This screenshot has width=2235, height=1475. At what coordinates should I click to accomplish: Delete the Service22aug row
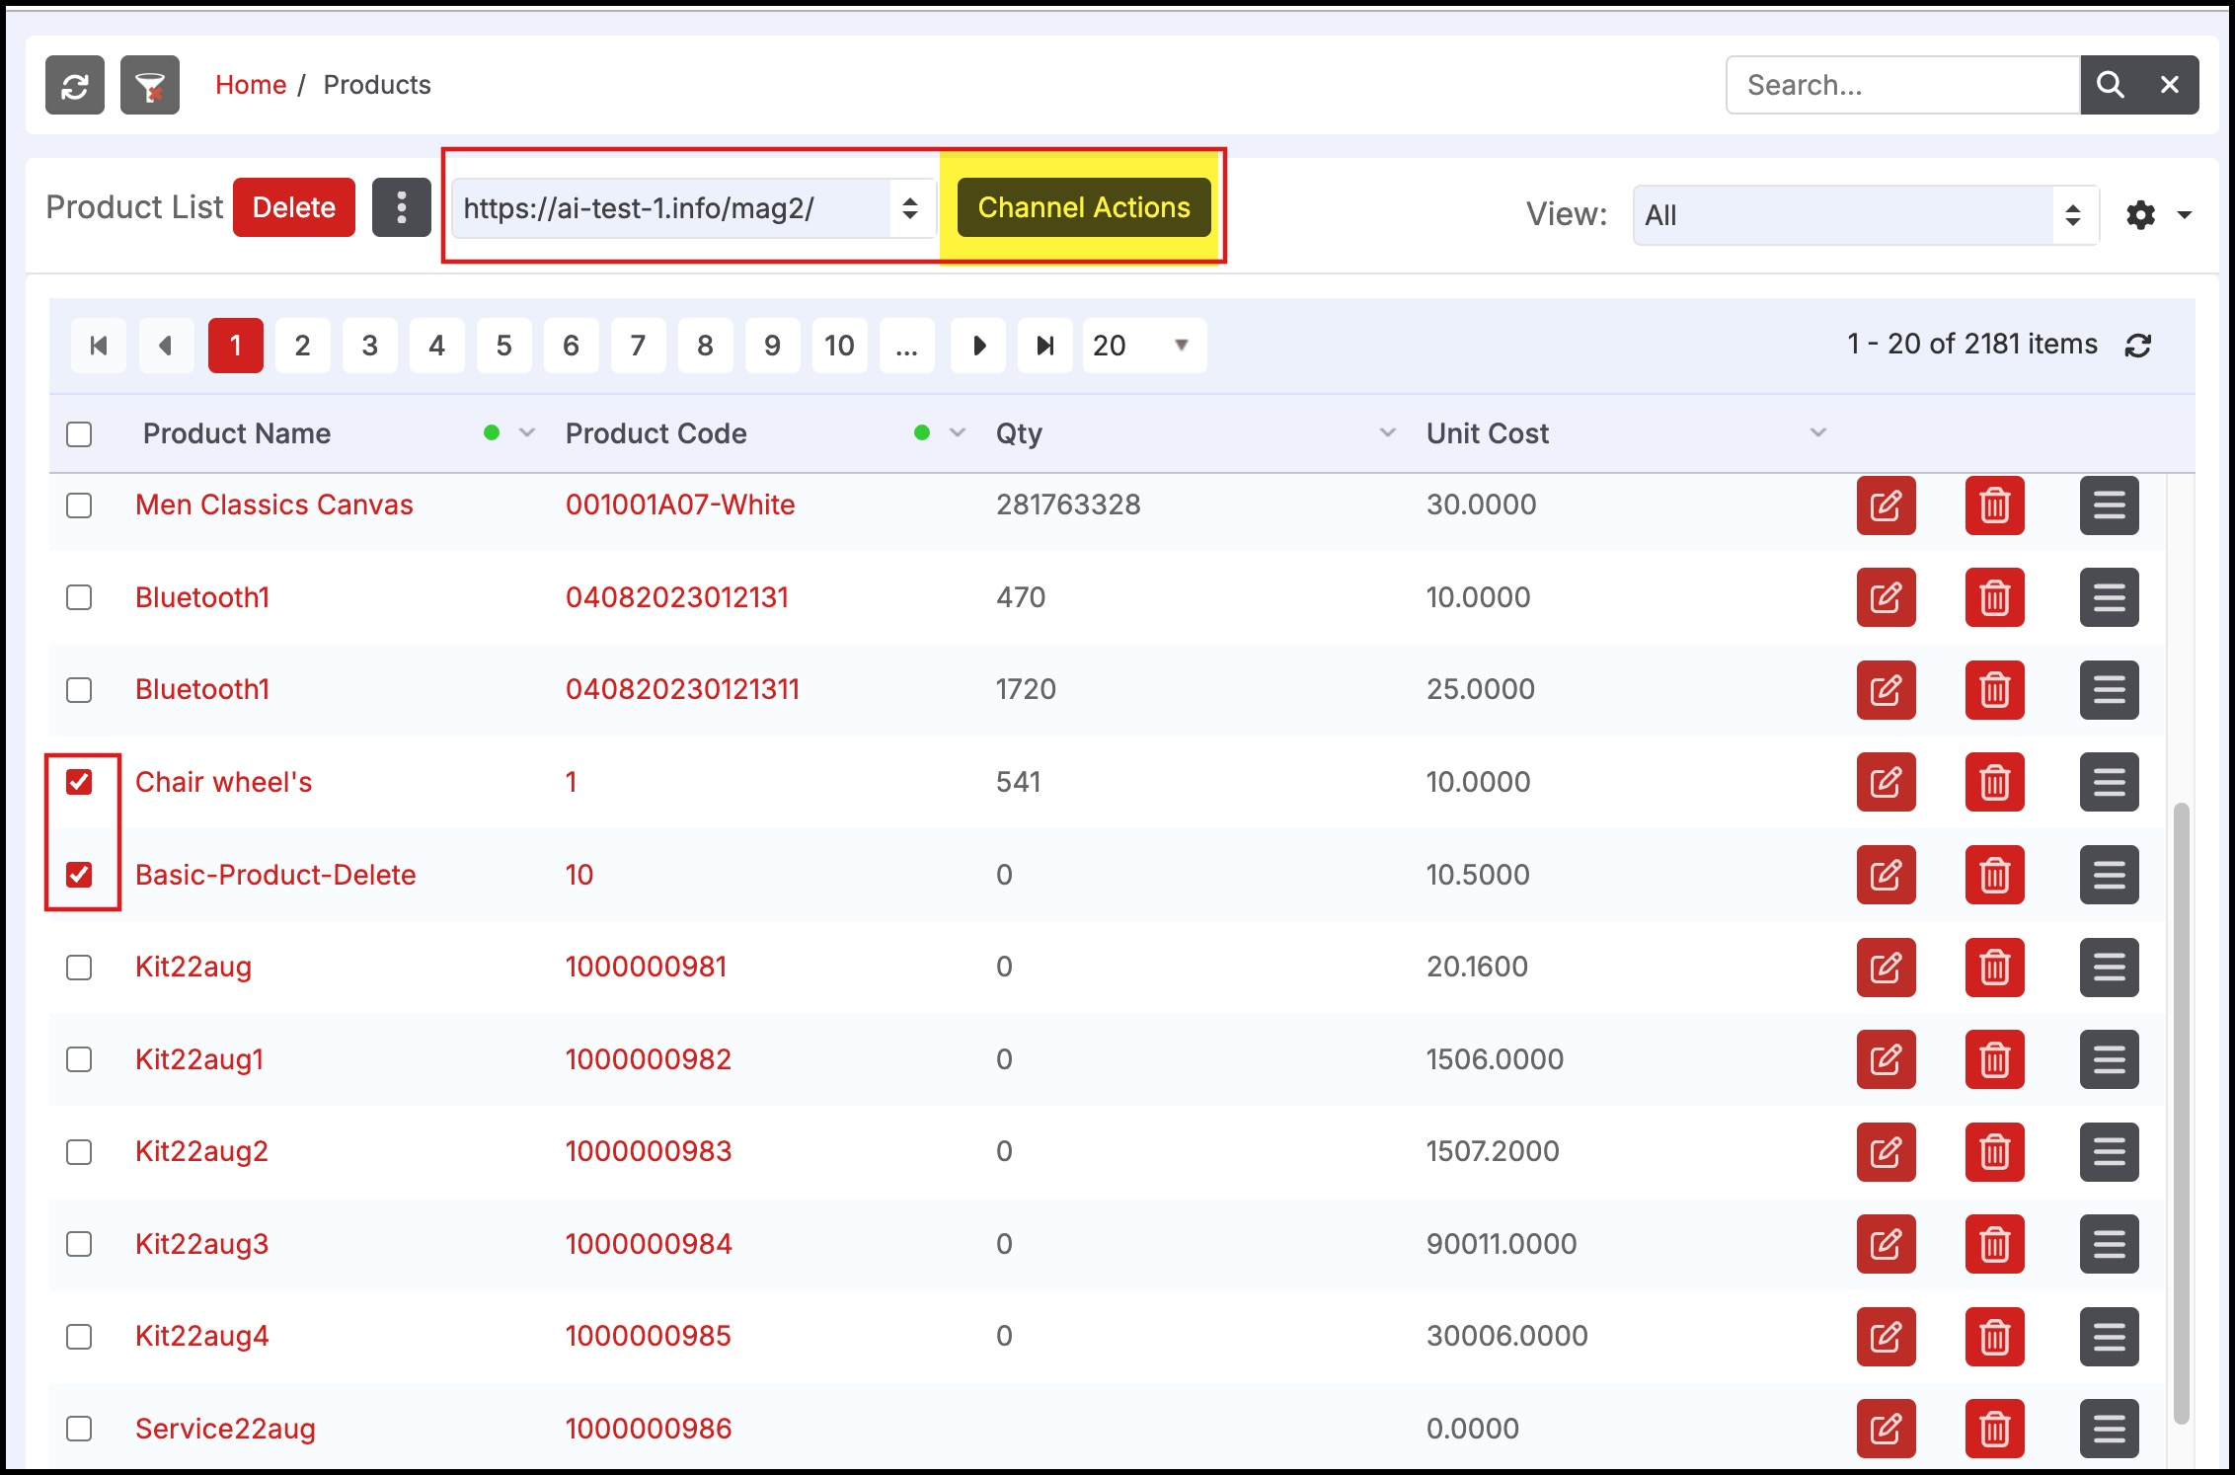coord(1994,1429)
